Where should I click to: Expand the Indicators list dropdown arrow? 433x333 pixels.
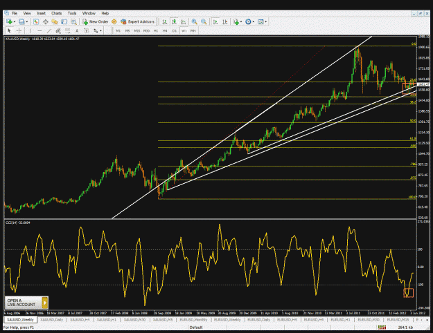241,21
